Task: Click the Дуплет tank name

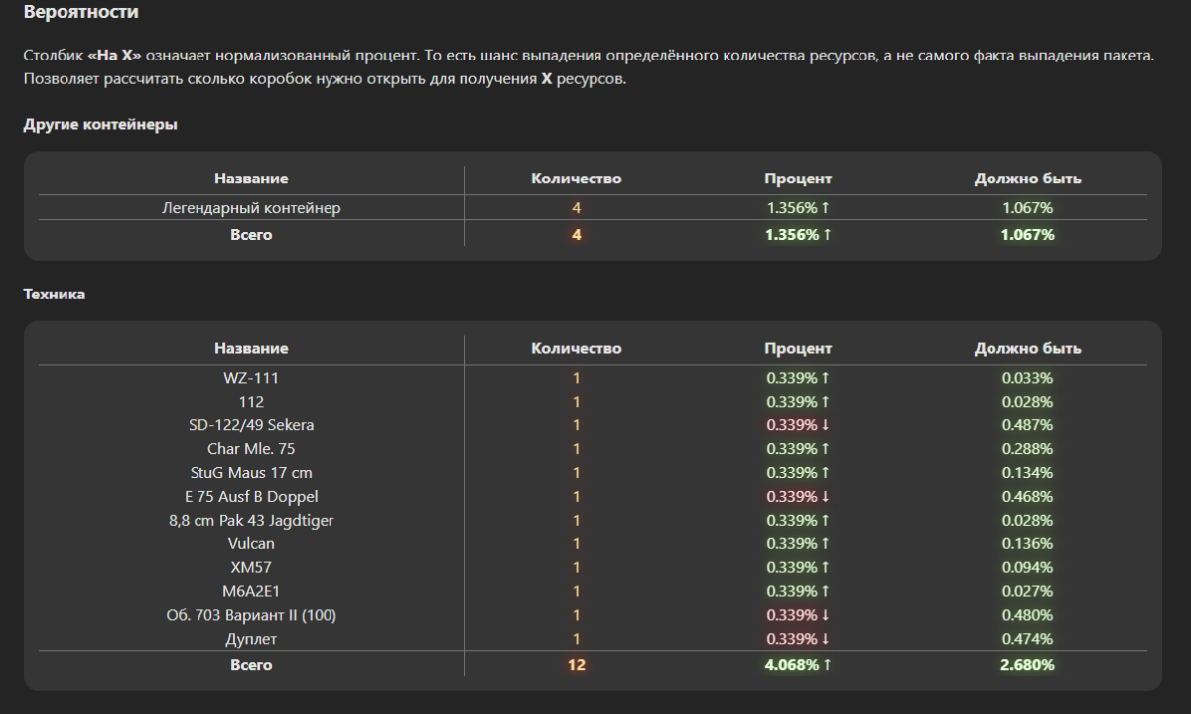Action: 251,640
